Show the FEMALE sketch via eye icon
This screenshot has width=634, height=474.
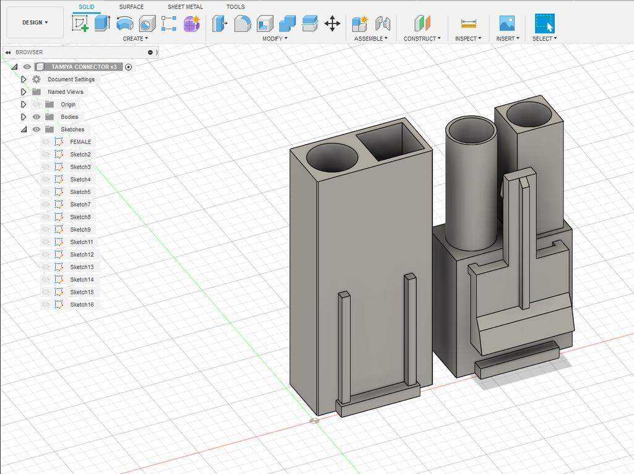pyautogui.click(x=46, y=142)
